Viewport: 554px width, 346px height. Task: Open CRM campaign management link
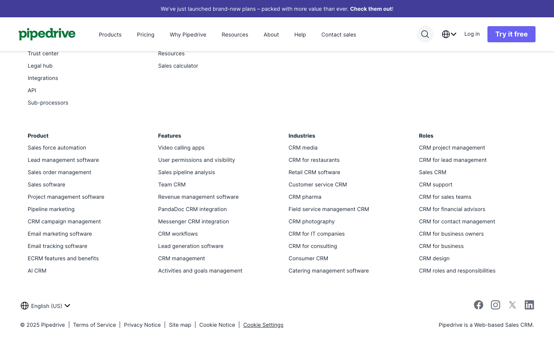click(64, 221)
